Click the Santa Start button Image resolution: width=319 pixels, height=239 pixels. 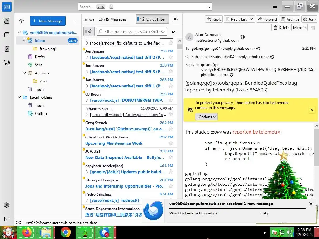pos(8,233)
